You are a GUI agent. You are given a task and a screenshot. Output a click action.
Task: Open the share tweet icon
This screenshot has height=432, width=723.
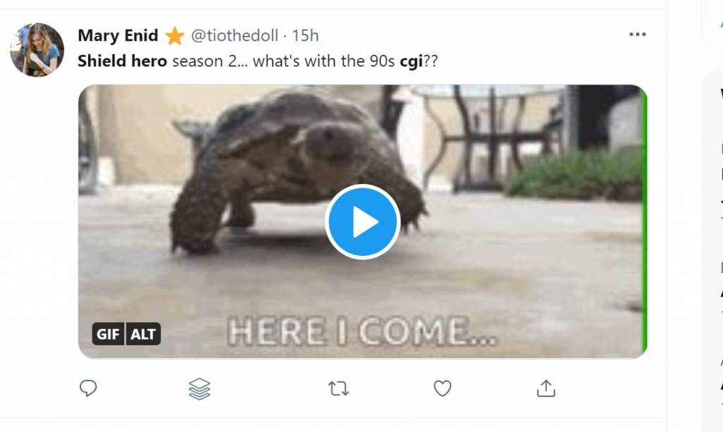tap(546, 388)
